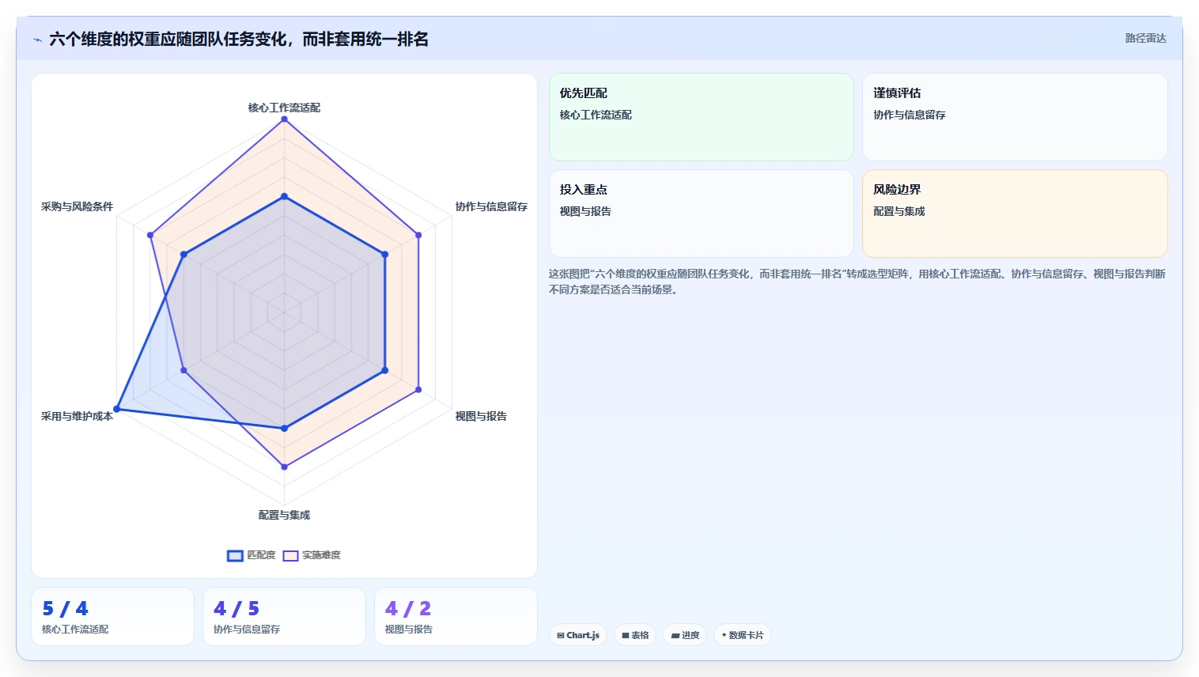This screenshot has height=677, width=1199.
Task: Click 核心工作流适配 axis label atop radar
Action: click(284, 108)
